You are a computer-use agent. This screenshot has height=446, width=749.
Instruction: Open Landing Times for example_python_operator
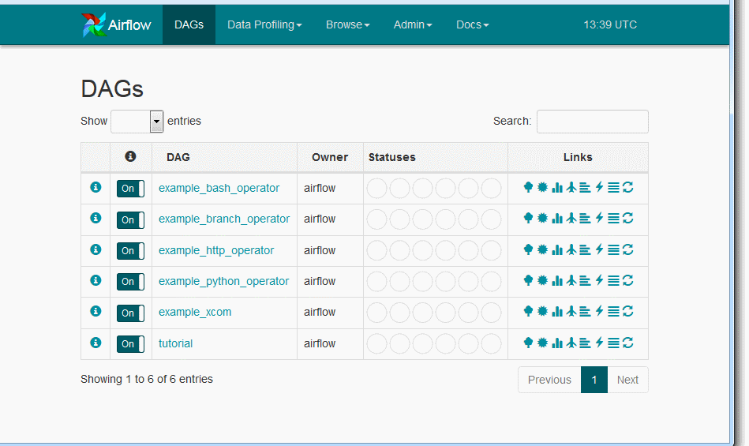(571, 280)
